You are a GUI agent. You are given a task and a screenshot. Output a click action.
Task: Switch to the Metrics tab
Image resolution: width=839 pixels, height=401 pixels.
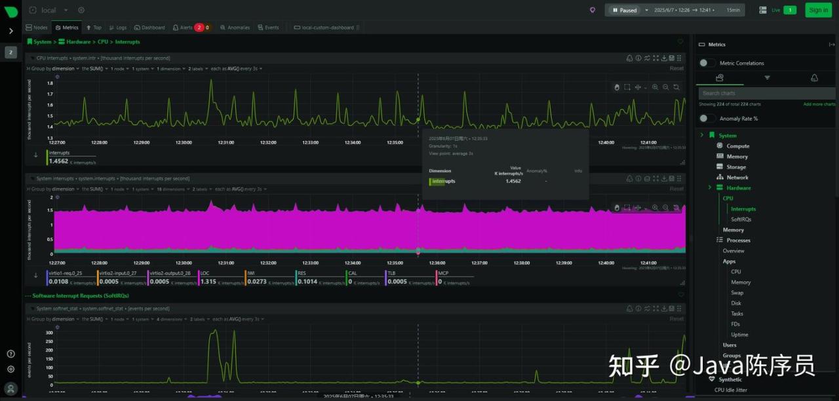click(x=67, y=28)
